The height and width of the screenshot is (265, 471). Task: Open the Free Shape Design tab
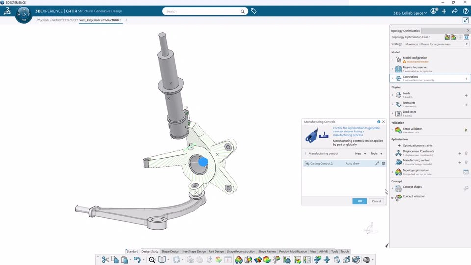pyautogui.click(x=194, y=251)
